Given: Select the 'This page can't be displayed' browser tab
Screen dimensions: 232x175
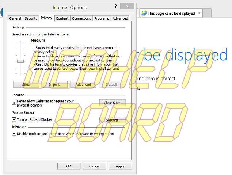Looking at the screenshot, I should (x=171, y=13).
